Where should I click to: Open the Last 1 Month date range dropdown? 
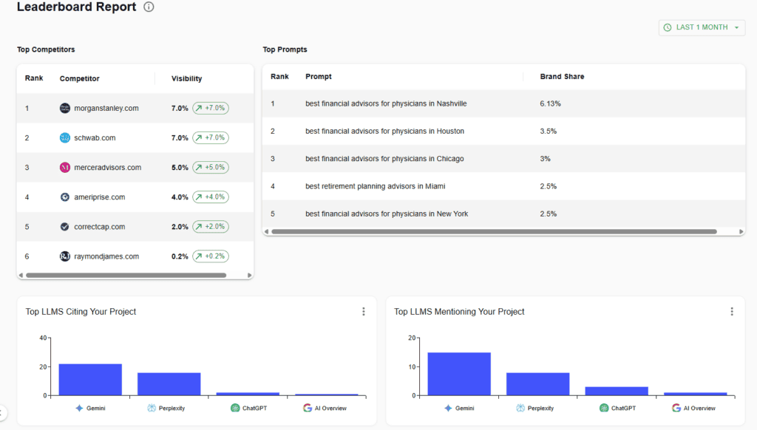(702, 27)
